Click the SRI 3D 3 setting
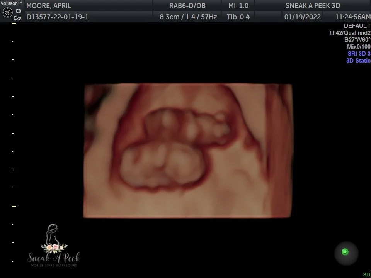Image resolution: width=371 pixels, height=278 pixels. (x=359, y=54)
